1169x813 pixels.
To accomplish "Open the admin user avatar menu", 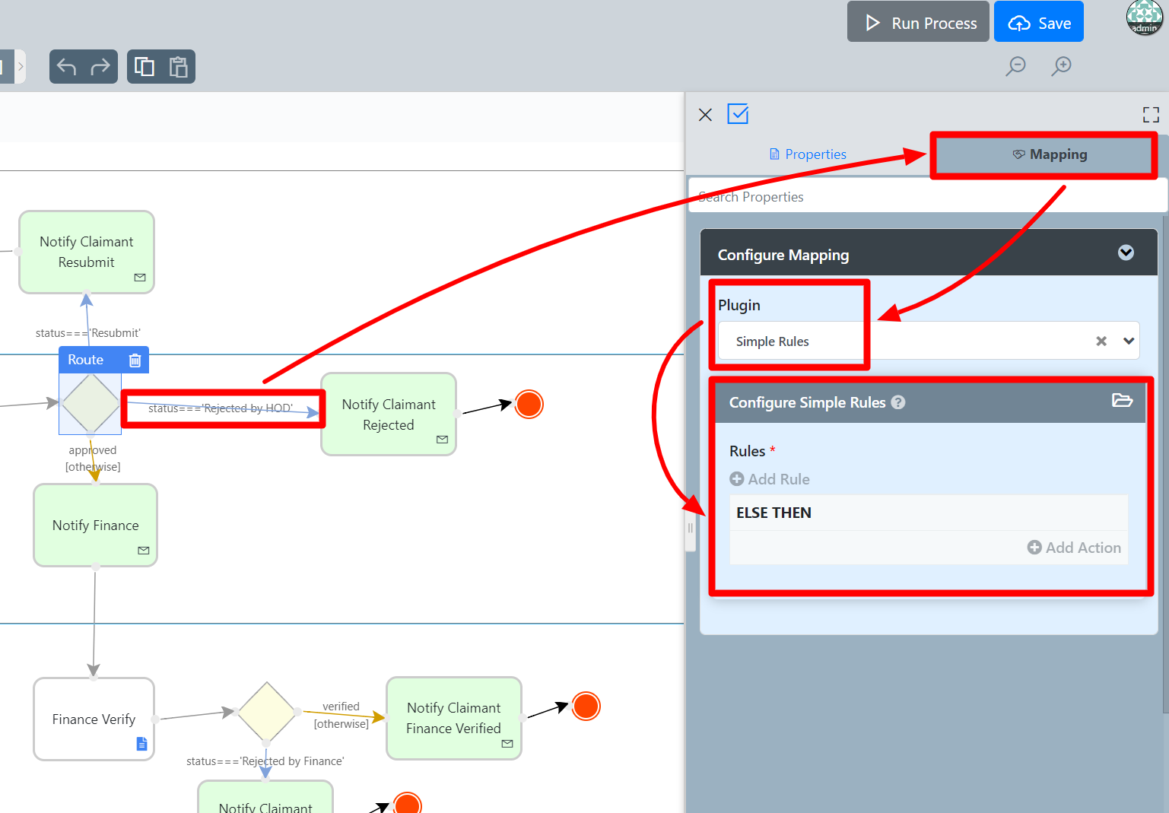I will (x=1144, y=17).
